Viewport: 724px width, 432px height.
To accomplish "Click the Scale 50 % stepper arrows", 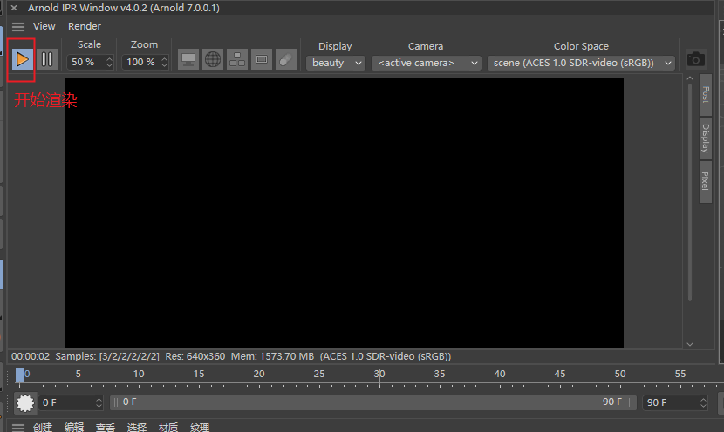I will pyautogui.click(x=109, y=62).
